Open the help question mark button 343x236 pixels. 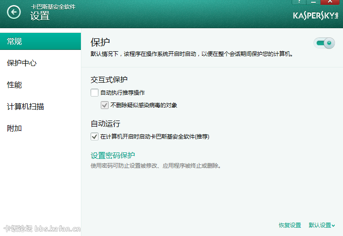[299, 2]
